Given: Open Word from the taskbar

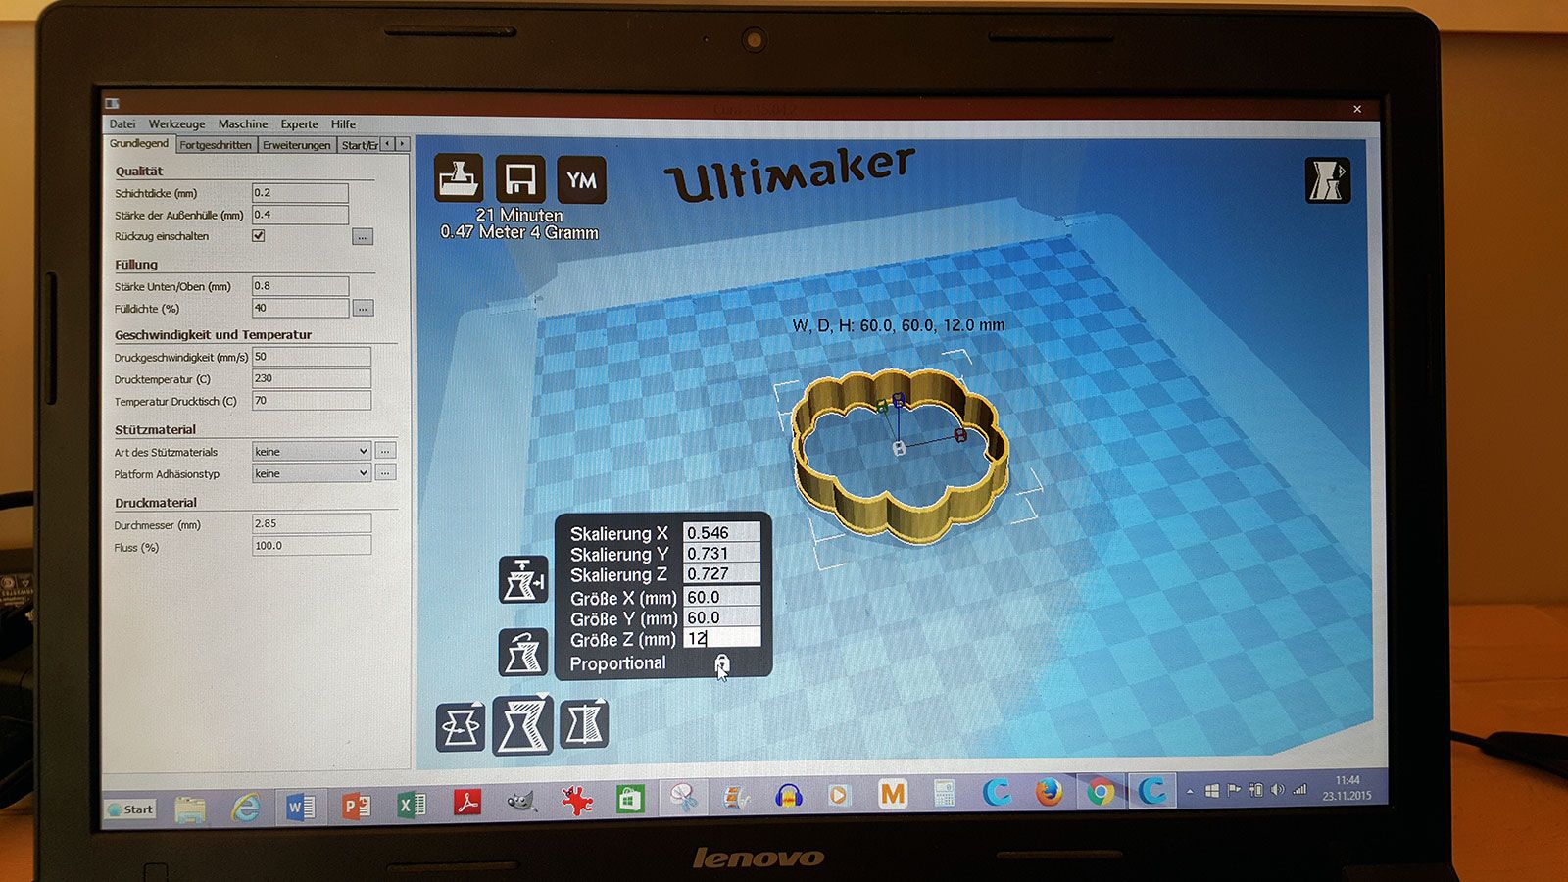Looking at the screenshot, I should coord(301,806).
